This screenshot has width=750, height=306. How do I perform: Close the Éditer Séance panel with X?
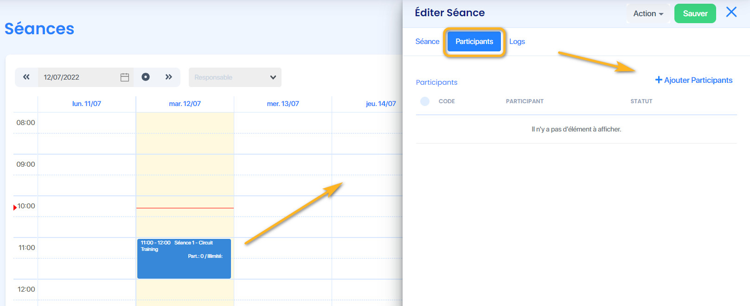click(731, 12)
